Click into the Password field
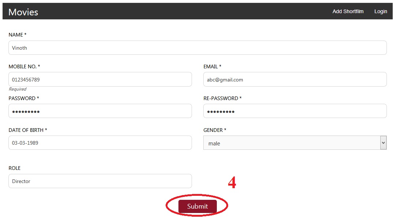The height and width of the screenshot is (217, 396). 100,111
